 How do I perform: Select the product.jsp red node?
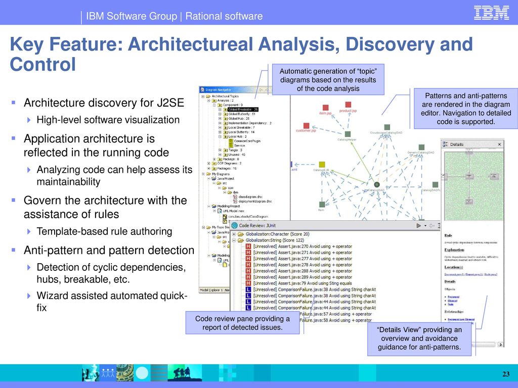click(x=348, y=105)
